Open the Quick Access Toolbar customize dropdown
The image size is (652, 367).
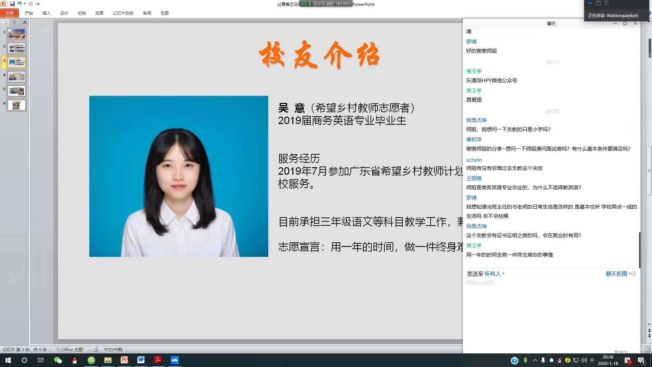(38, 4)
